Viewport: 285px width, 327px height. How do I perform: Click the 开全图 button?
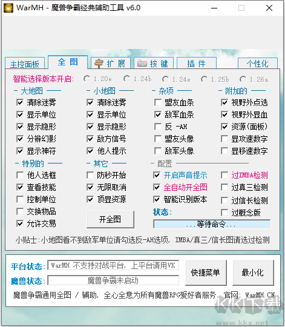tap(110, 219)
